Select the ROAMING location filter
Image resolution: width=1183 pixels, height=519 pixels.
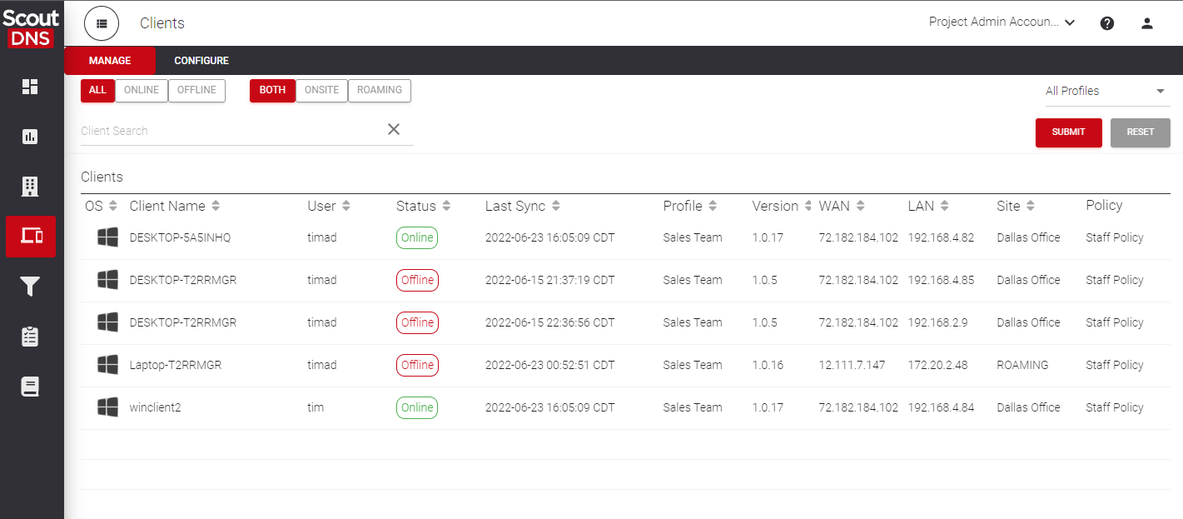pos(380,90)
